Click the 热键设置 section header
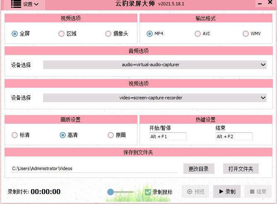The width and height of the screenshot is (277, 204). (206, 120)
